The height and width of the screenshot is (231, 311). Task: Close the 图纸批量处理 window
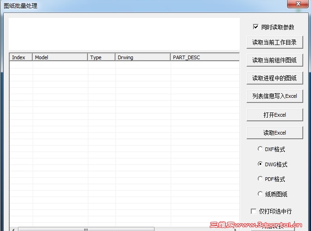[298, 4]
